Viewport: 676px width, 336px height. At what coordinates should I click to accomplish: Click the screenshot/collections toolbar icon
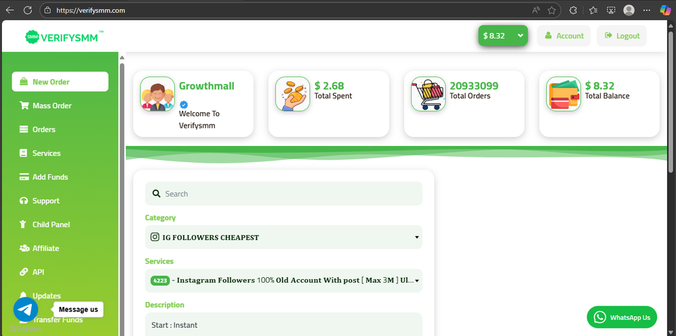(x=611, y=10)
